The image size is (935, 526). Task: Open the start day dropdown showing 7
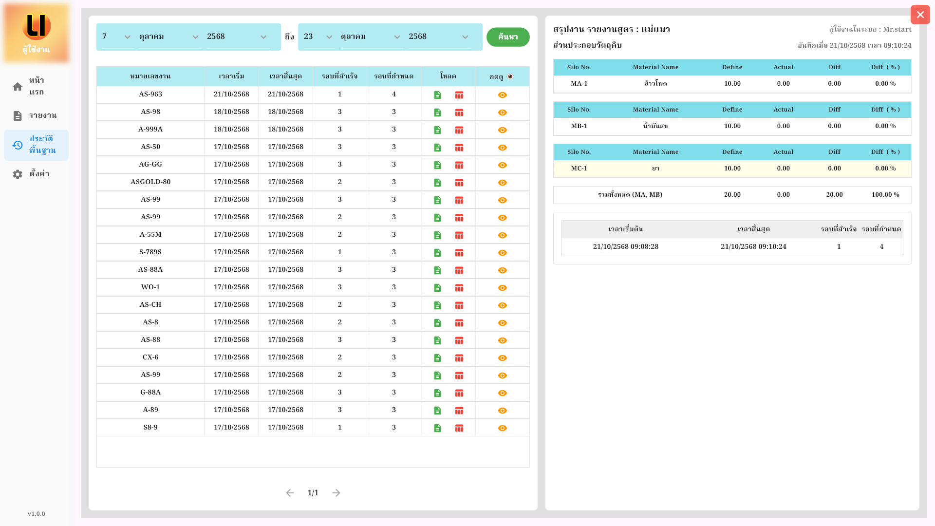point(117,37)
